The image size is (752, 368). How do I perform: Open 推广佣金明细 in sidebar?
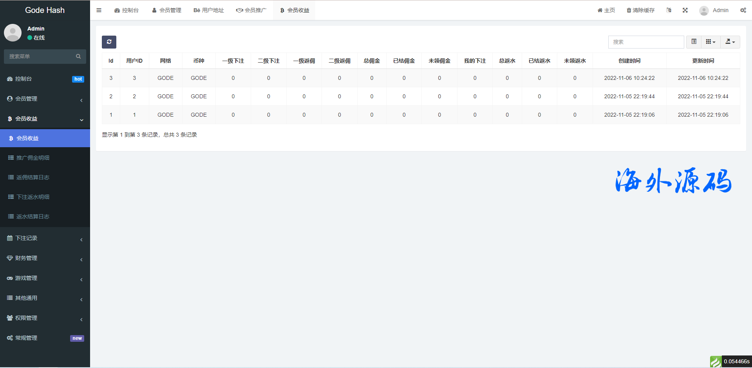click(x=33, y=158)
